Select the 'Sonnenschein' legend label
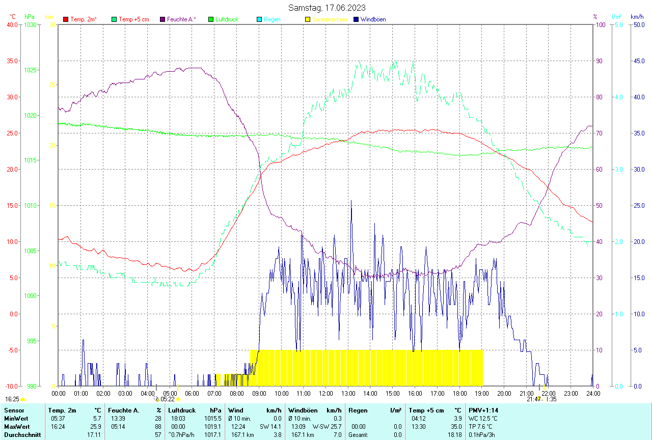 point(330,19)
